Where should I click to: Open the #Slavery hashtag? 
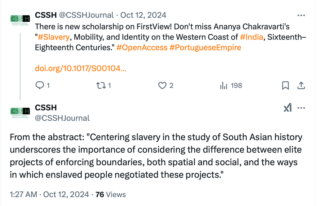(53, 37)
